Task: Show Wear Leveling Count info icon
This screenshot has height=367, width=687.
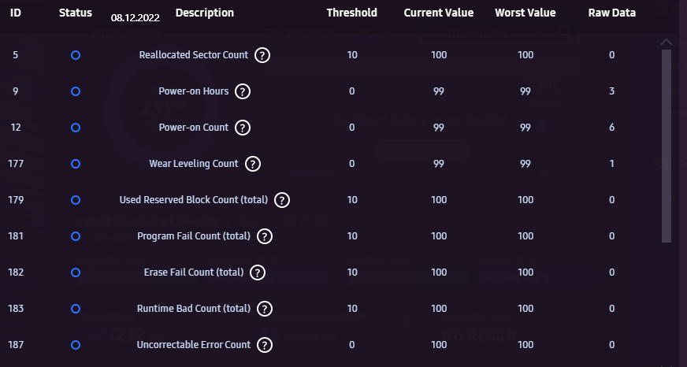Action: pyautogui.click(x=253, y=164)
